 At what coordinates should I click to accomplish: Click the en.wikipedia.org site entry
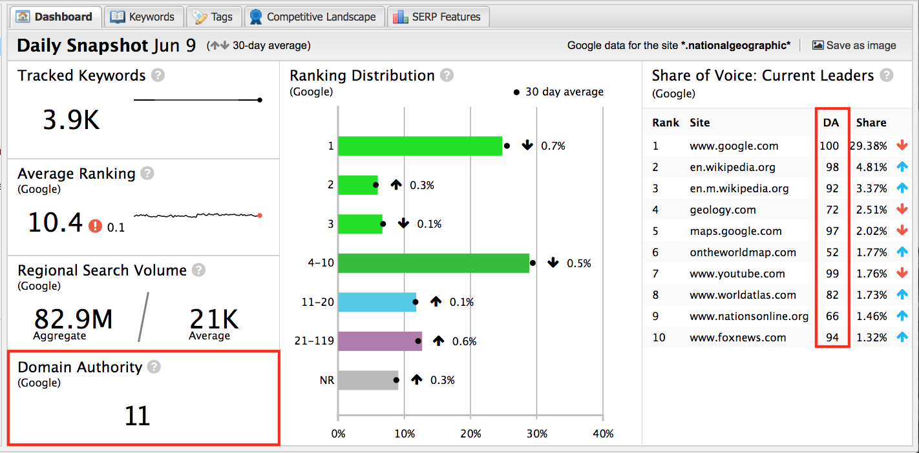[732, 167]
